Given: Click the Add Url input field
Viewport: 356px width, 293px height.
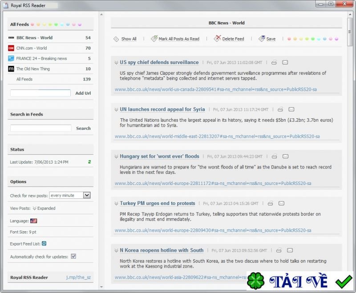Looking at the screenshot, I should 40,93.
